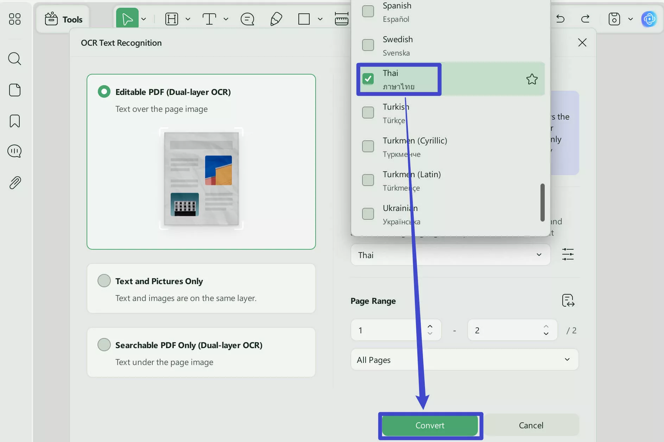Select Editable PDF (Dual-layer OCR) option
Screen dimensions: 664x442
click(x=104, y=92)
